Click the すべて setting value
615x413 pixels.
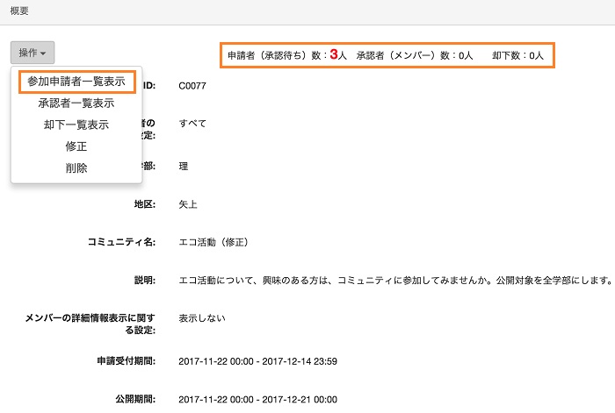pyautogui.click(x=192, y=124)
